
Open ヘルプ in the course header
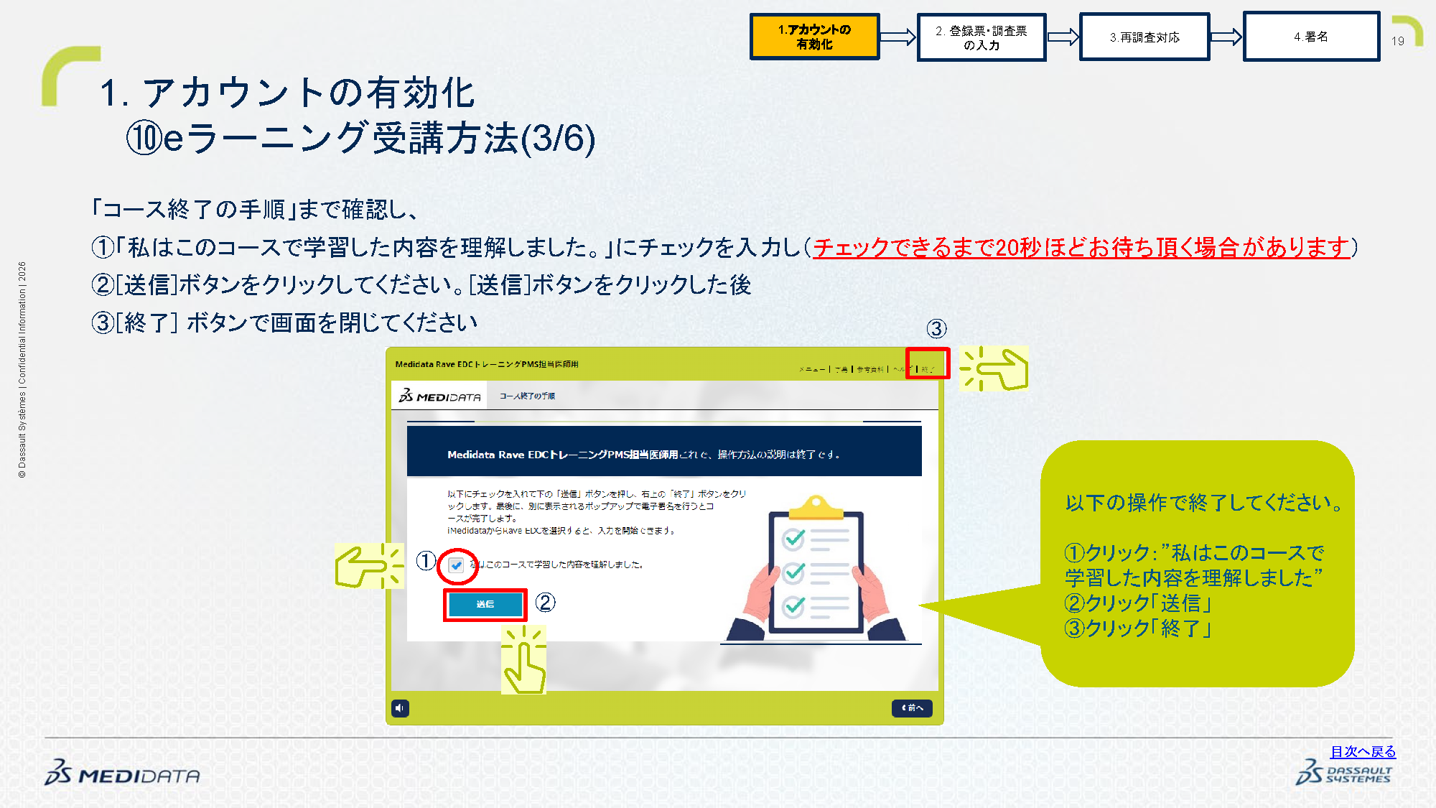902,369
